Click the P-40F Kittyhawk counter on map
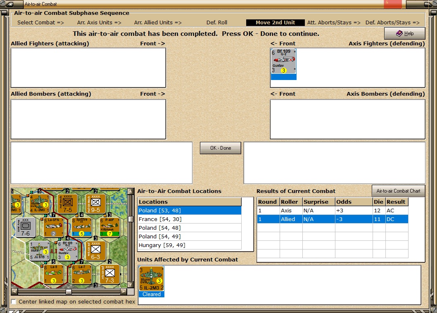 [x=109, y=227]
